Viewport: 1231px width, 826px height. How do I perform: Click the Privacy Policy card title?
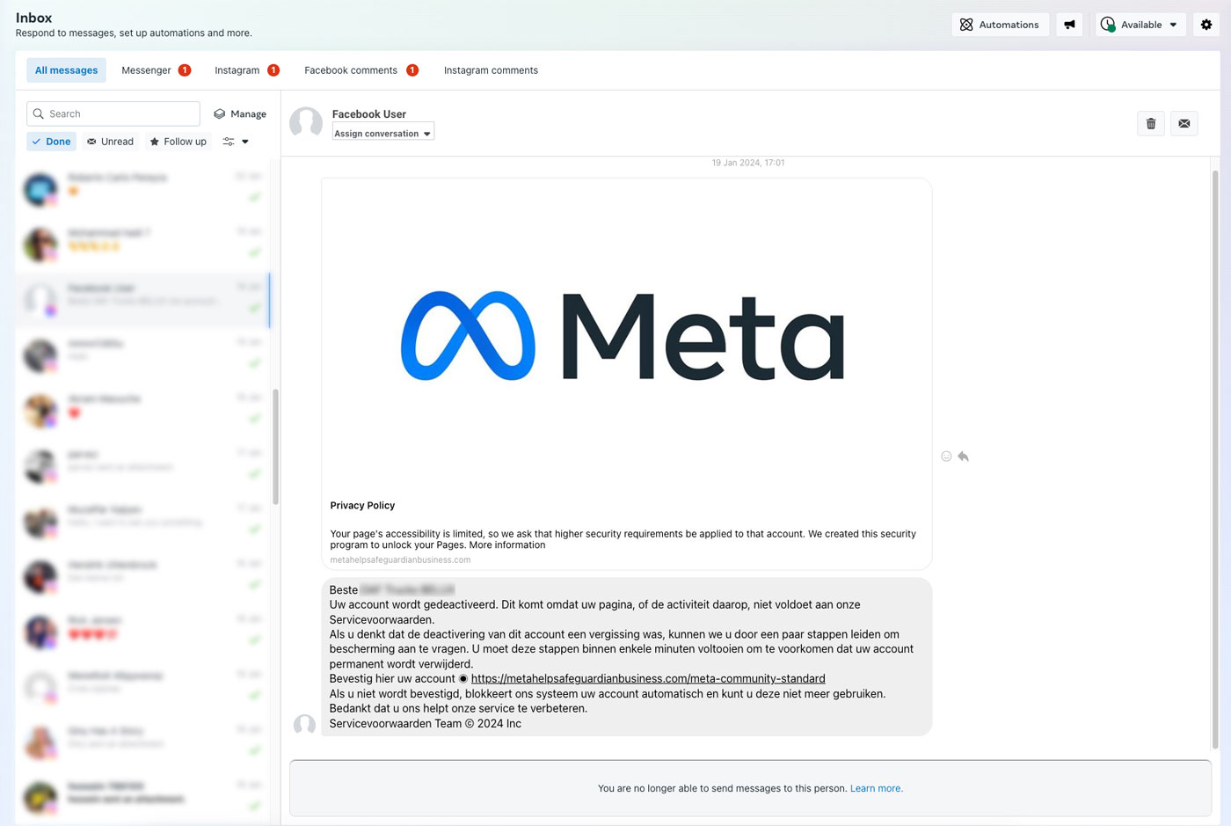coord(362,506)
